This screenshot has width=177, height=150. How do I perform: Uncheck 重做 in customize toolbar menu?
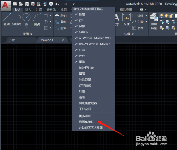click(x=93, y=62)
